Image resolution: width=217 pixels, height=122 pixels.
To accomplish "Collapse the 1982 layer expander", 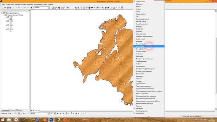I will pyautogui.click(x=6, y=17).
